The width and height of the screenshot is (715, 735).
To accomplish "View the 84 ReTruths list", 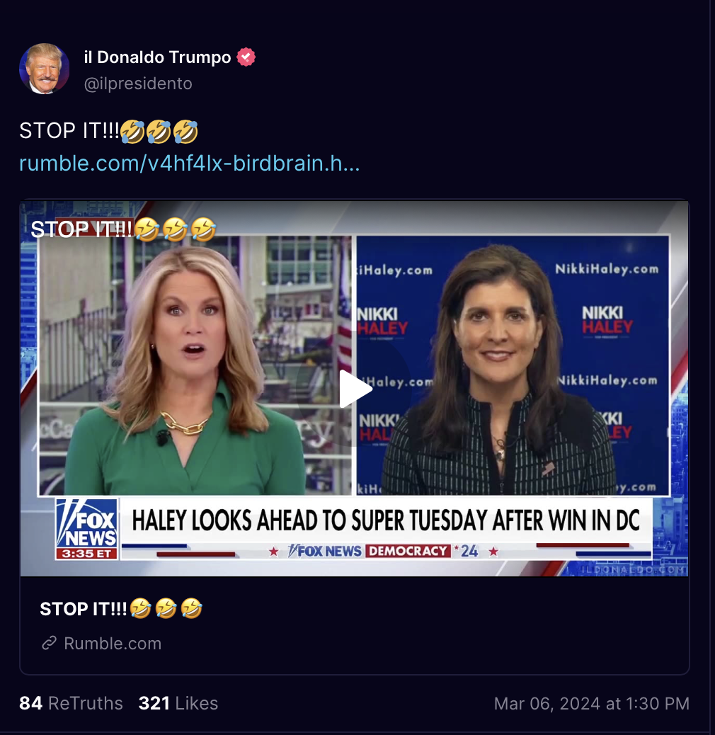I will [x=71, y=703].
